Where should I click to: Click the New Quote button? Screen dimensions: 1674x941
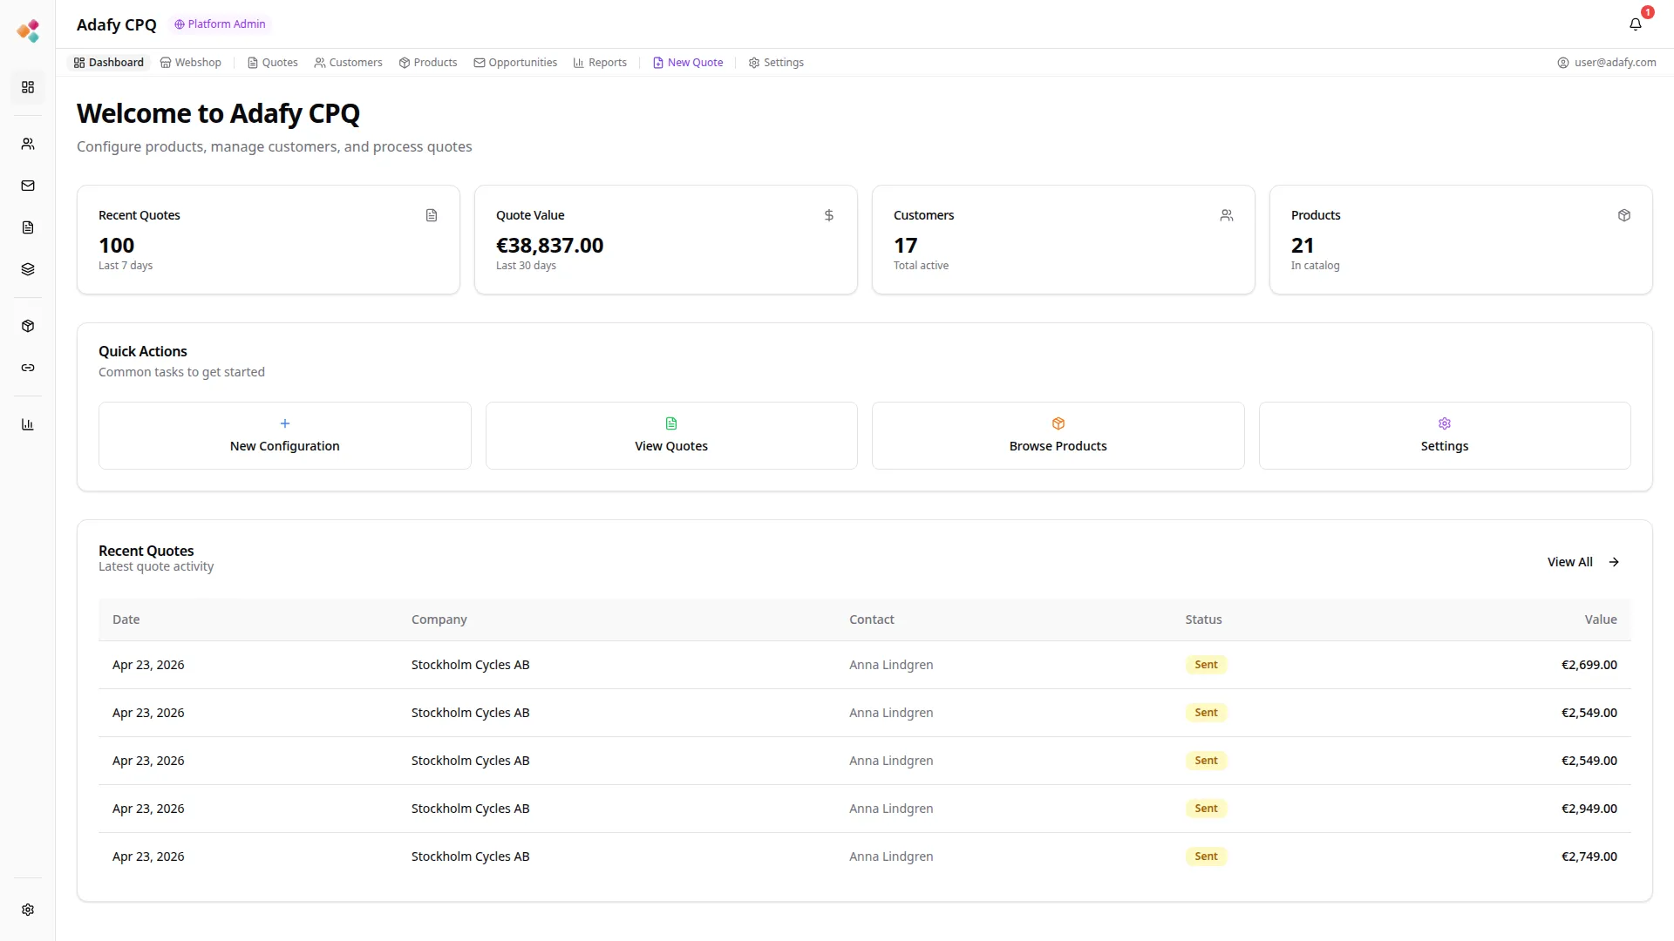(x=687, y=62)
